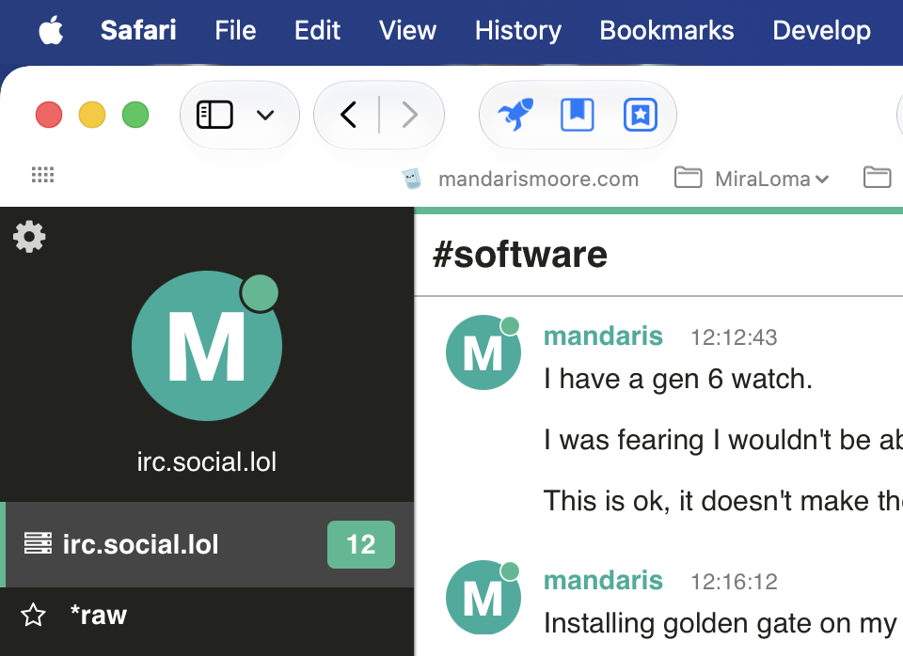Open the View menu
The height and width of the screenshot is (656, 903).
pos(407,30)
